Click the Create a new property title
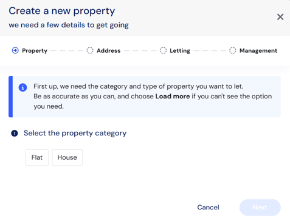 click(62, 11)
